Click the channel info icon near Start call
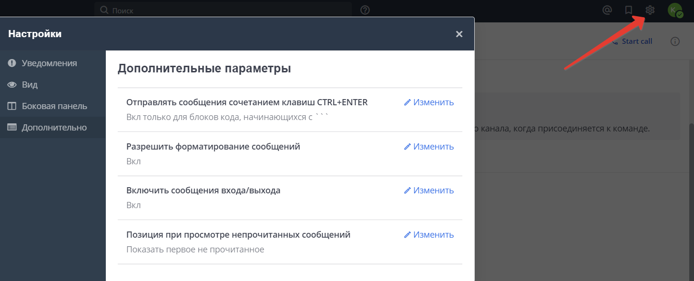694x281 pixels. click(x=675, y=41)
